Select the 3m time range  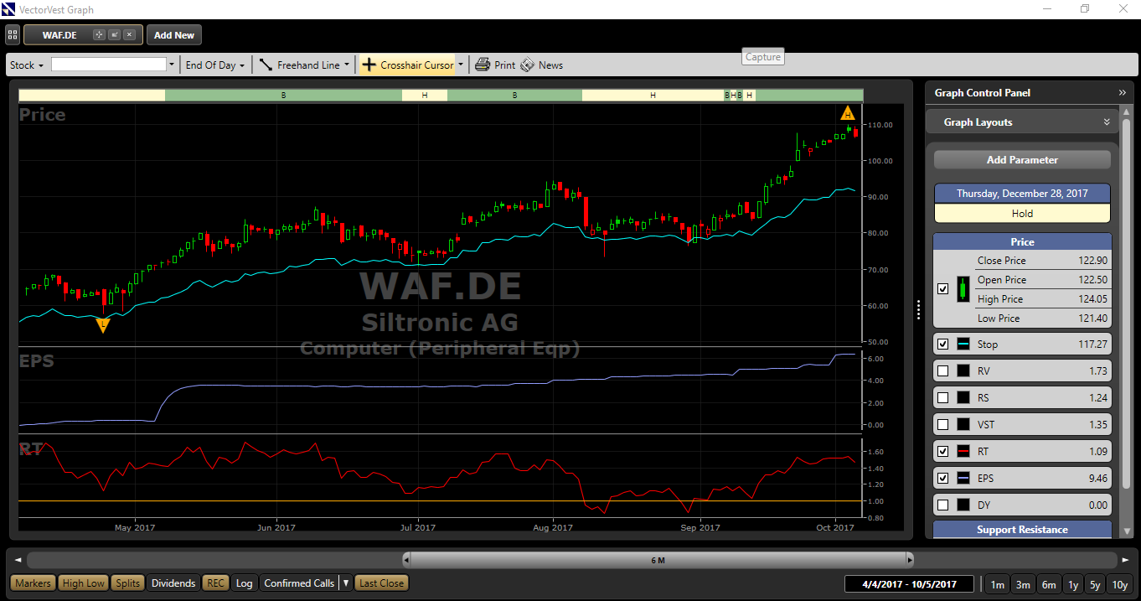(x=1023, y=584)
